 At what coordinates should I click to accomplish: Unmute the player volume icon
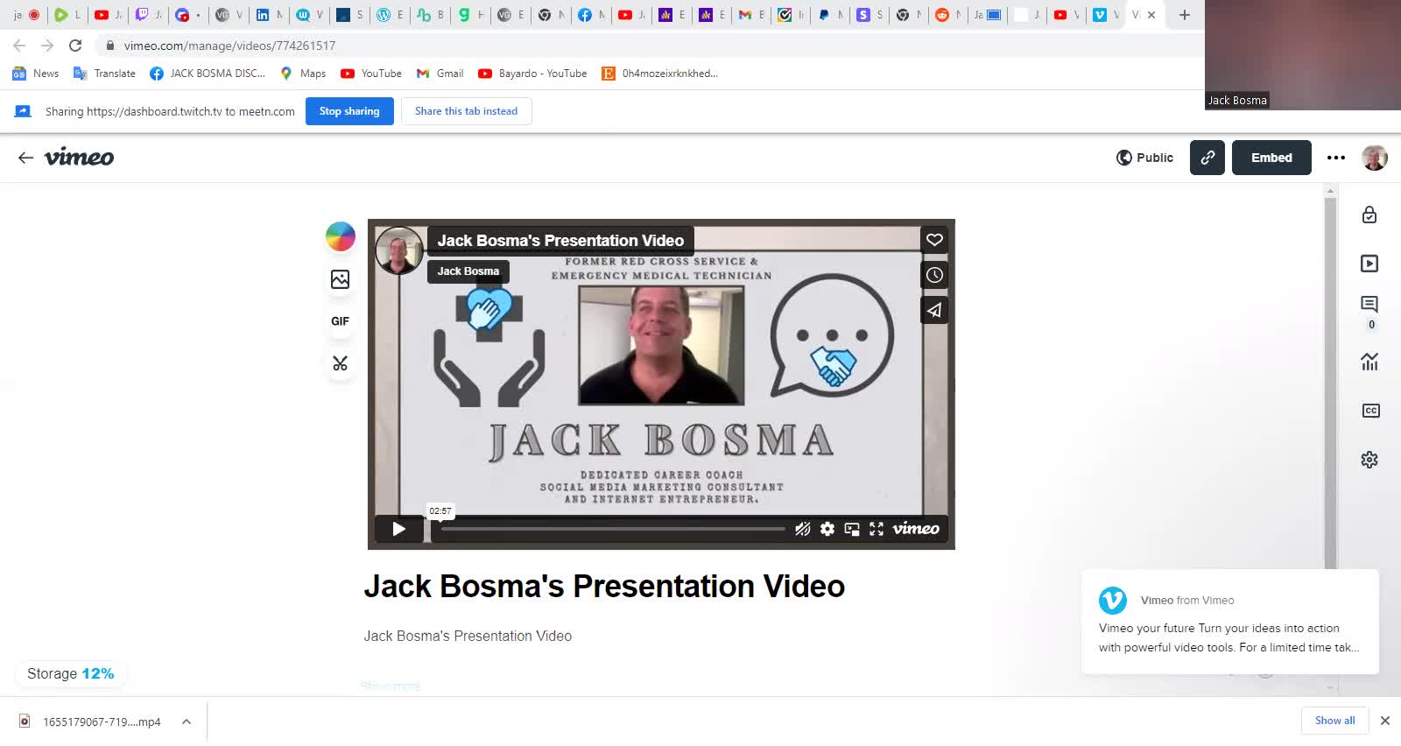click(802, 529)
